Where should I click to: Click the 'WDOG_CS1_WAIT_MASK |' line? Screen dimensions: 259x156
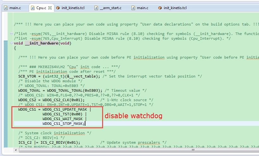[65, 119]
